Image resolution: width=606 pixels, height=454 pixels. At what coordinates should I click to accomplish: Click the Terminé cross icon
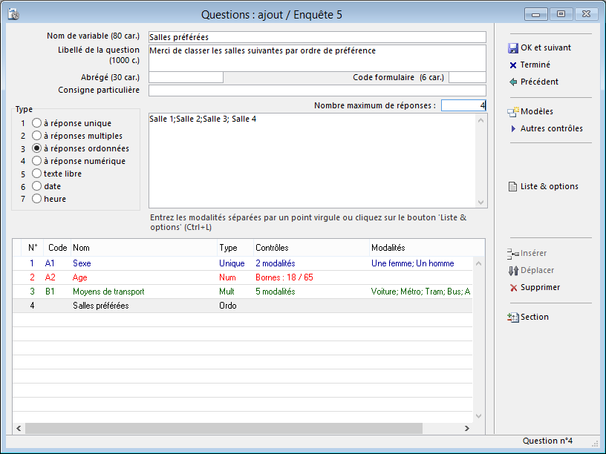coord(512,65)
